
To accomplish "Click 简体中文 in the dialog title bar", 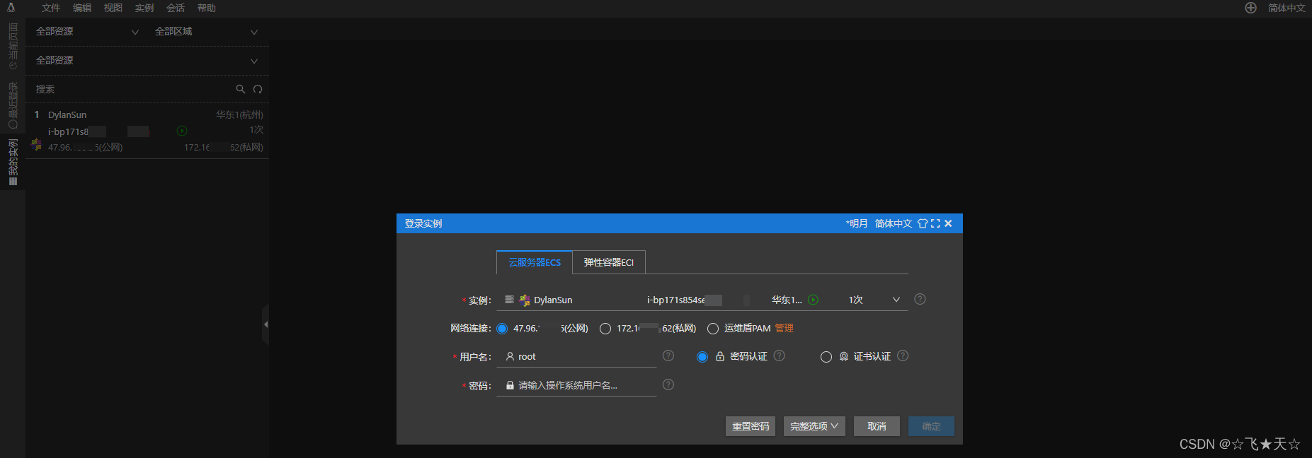I will [894, 223].
